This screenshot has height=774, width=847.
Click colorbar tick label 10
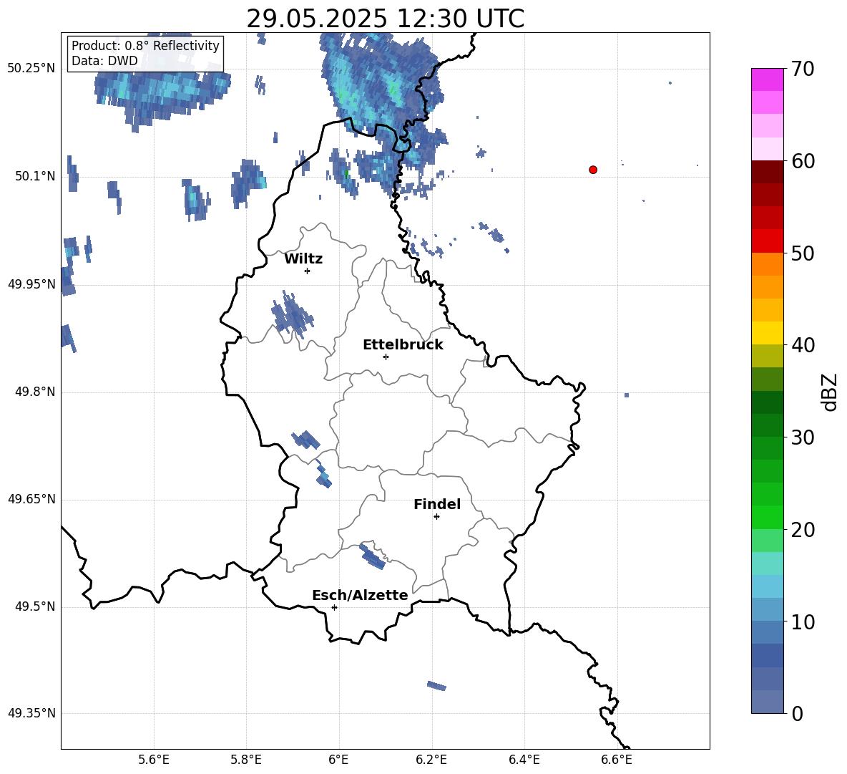[803, 621]
